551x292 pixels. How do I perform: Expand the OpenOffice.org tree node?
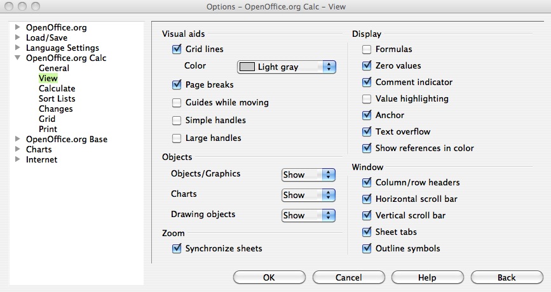pyautogui.click(x=17, y=27)
